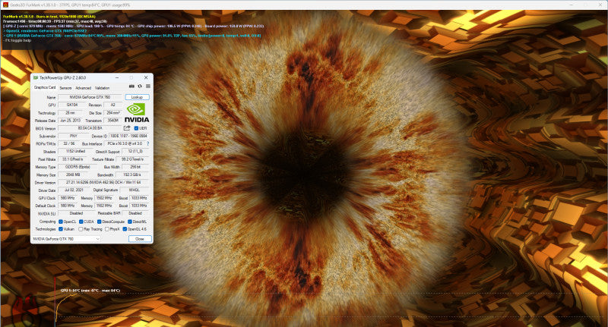The image size is (608, 327).
Task: Click the Bandwidth value 192.3 GB/s
Action: 132,175
